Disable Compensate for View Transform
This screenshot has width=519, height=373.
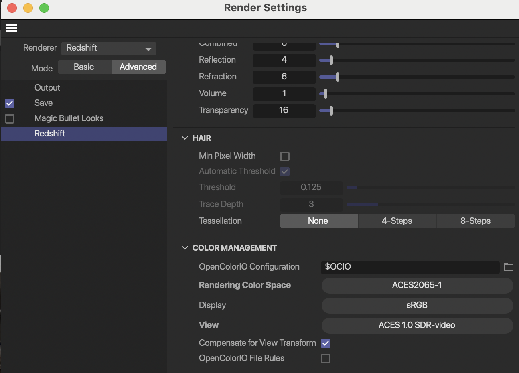tap(326, 343)
